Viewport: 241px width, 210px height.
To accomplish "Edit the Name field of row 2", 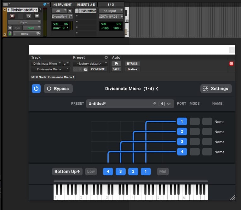I will pyautogui.click(x=220, y=132).
